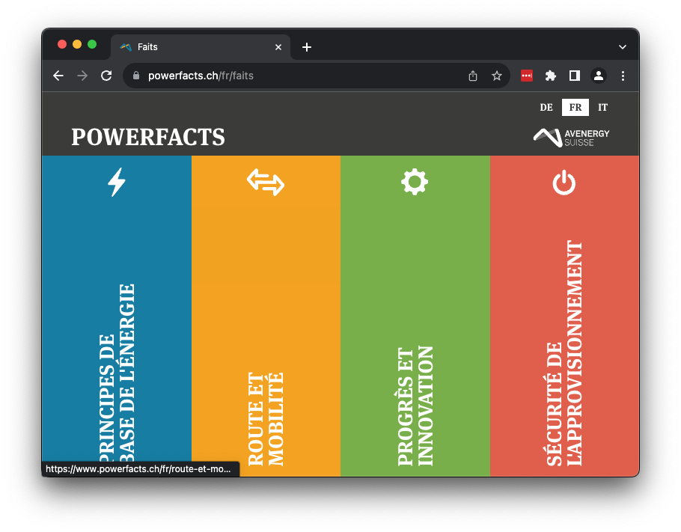The width and height of the screenshot is (681, 532).
Task: Open a new tab with plus button
Action: point(307,47)
